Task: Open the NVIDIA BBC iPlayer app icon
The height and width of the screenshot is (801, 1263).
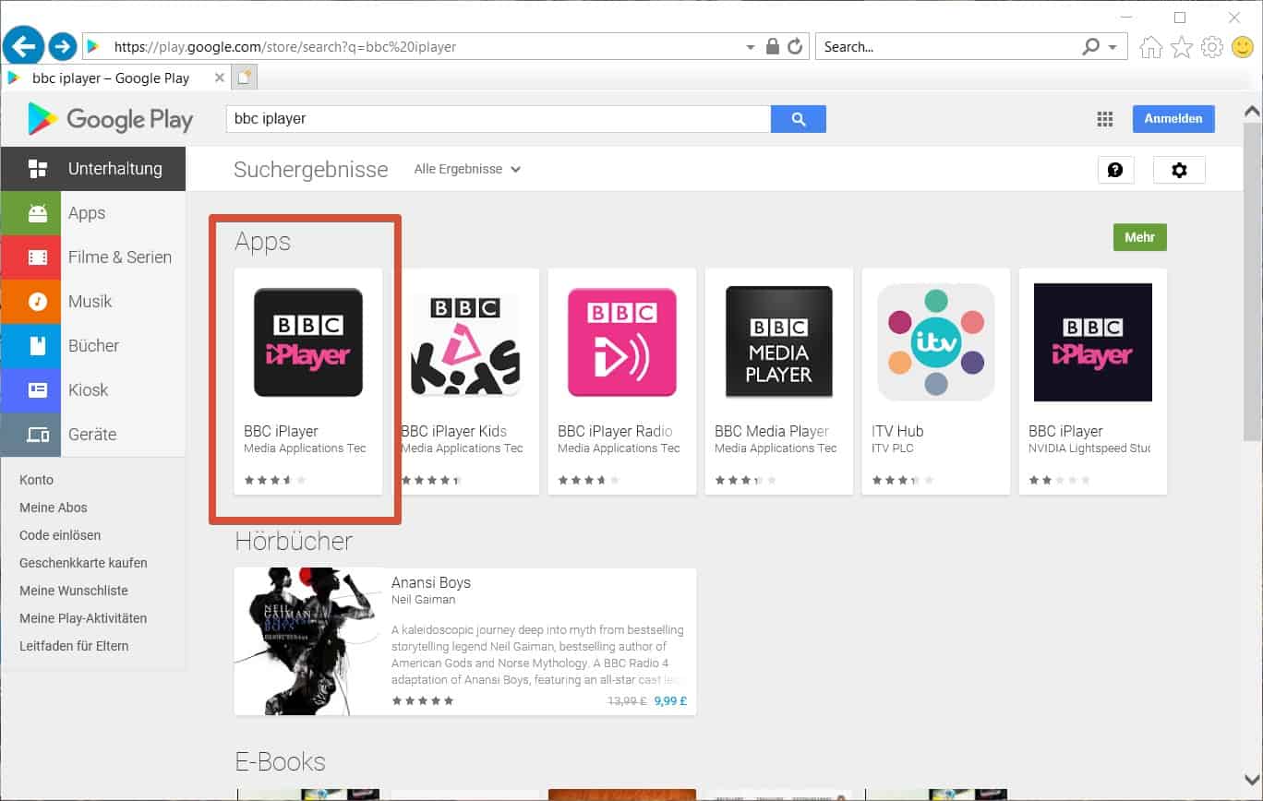Action: point(1093,342)
